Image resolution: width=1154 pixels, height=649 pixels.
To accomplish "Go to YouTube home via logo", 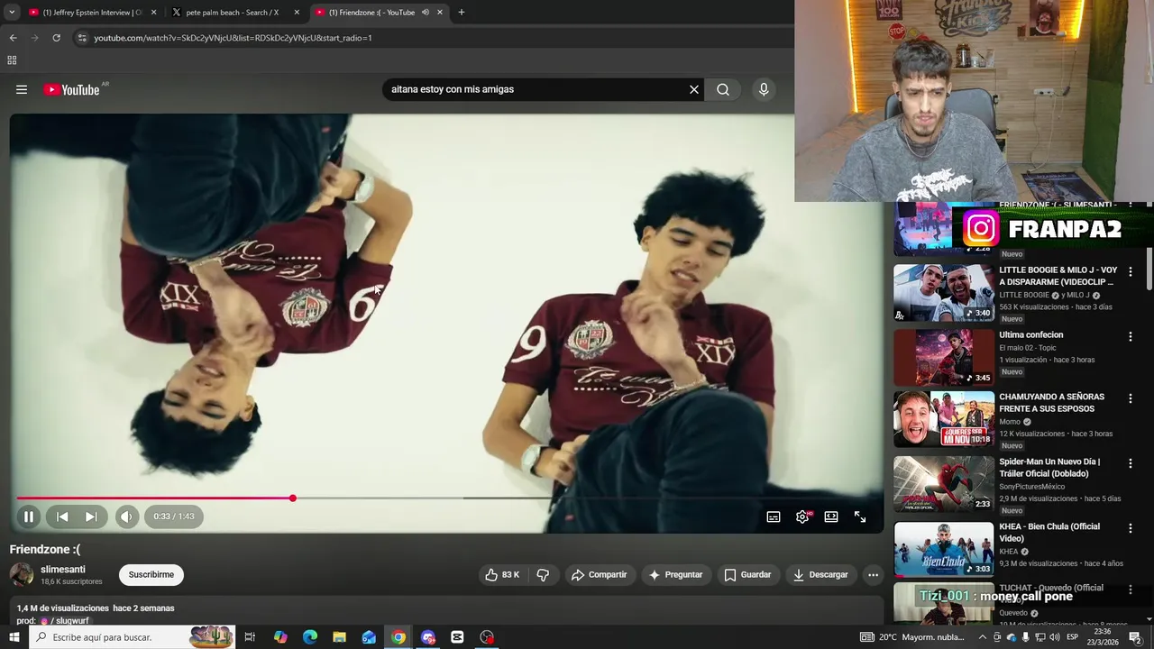I will coord(71,89).
